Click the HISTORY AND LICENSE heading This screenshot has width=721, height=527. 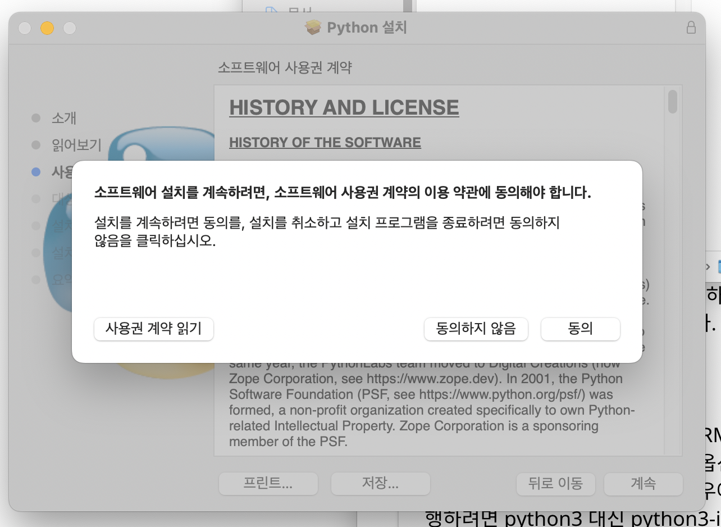tap(344, 107)
